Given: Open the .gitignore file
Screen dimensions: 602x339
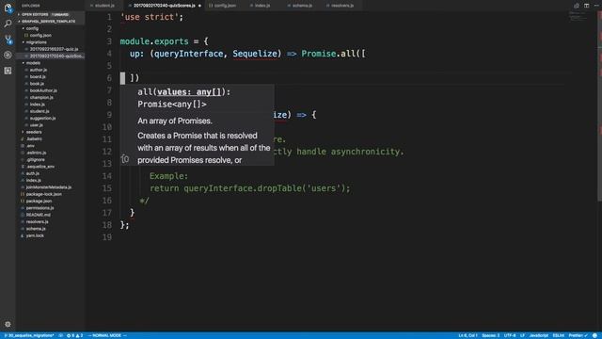Looking at the screenshot, I should point(36,159).
